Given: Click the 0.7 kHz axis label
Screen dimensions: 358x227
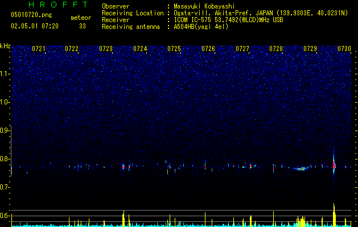Looking at the screenshot, I should tap(5, 187).
